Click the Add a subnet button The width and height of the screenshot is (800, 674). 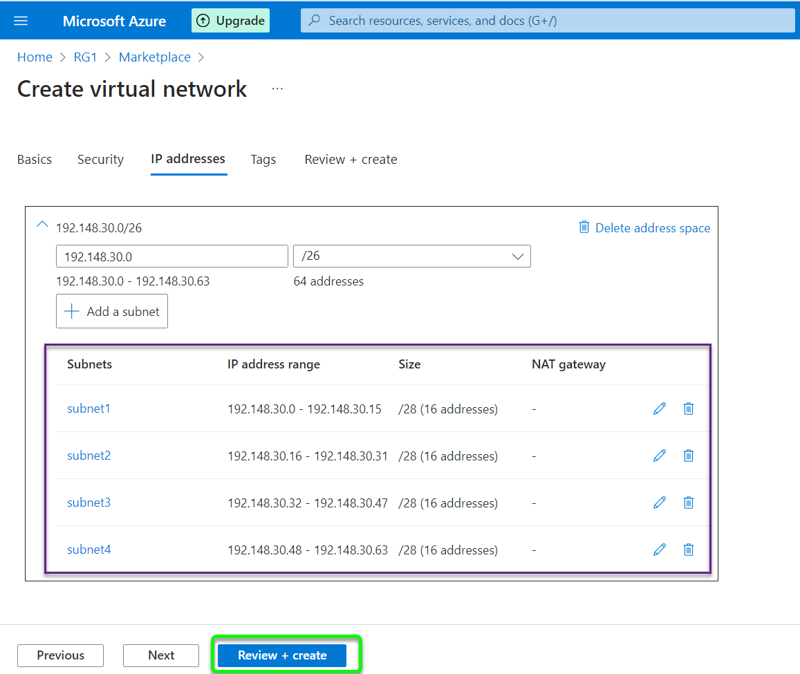click(x=112, y=312)
